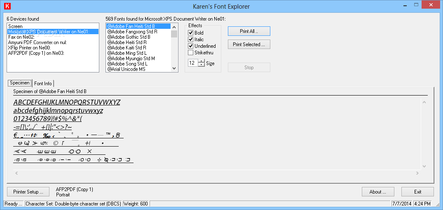Image resolution: width=443 pixels, height=210 pixels.
Task: Select @Adobe Gothic Std B font
Action: [138, 37]
